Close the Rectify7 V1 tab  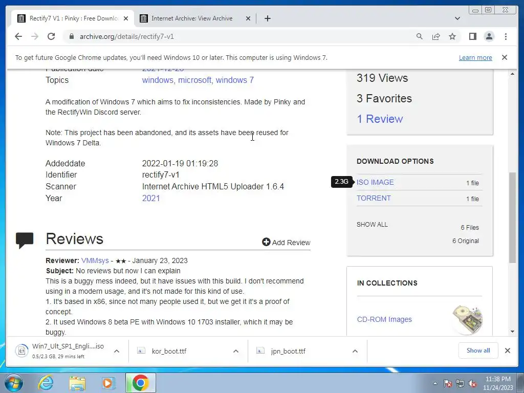point(126,18)
